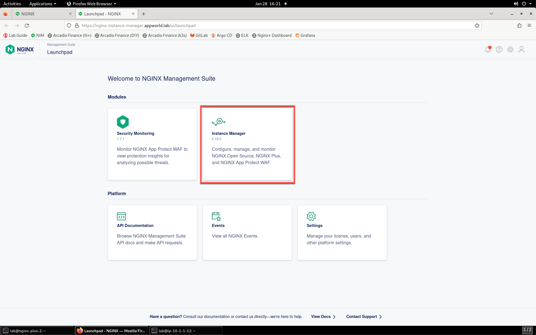The width and height of the screenshot is (536, 335).
Task: Select Launchpad - NGINX Firefox window in taskbar
Action: [111, 331]
